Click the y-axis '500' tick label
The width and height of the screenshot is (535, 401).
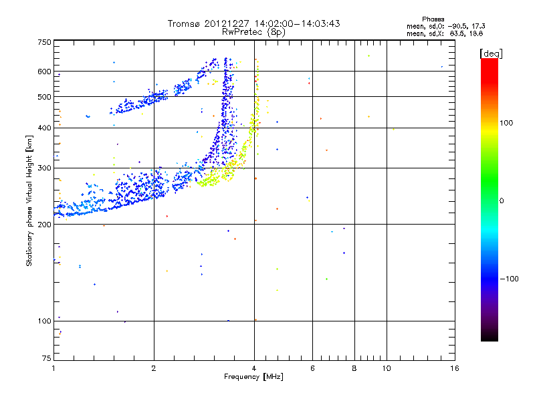point(44,97)
